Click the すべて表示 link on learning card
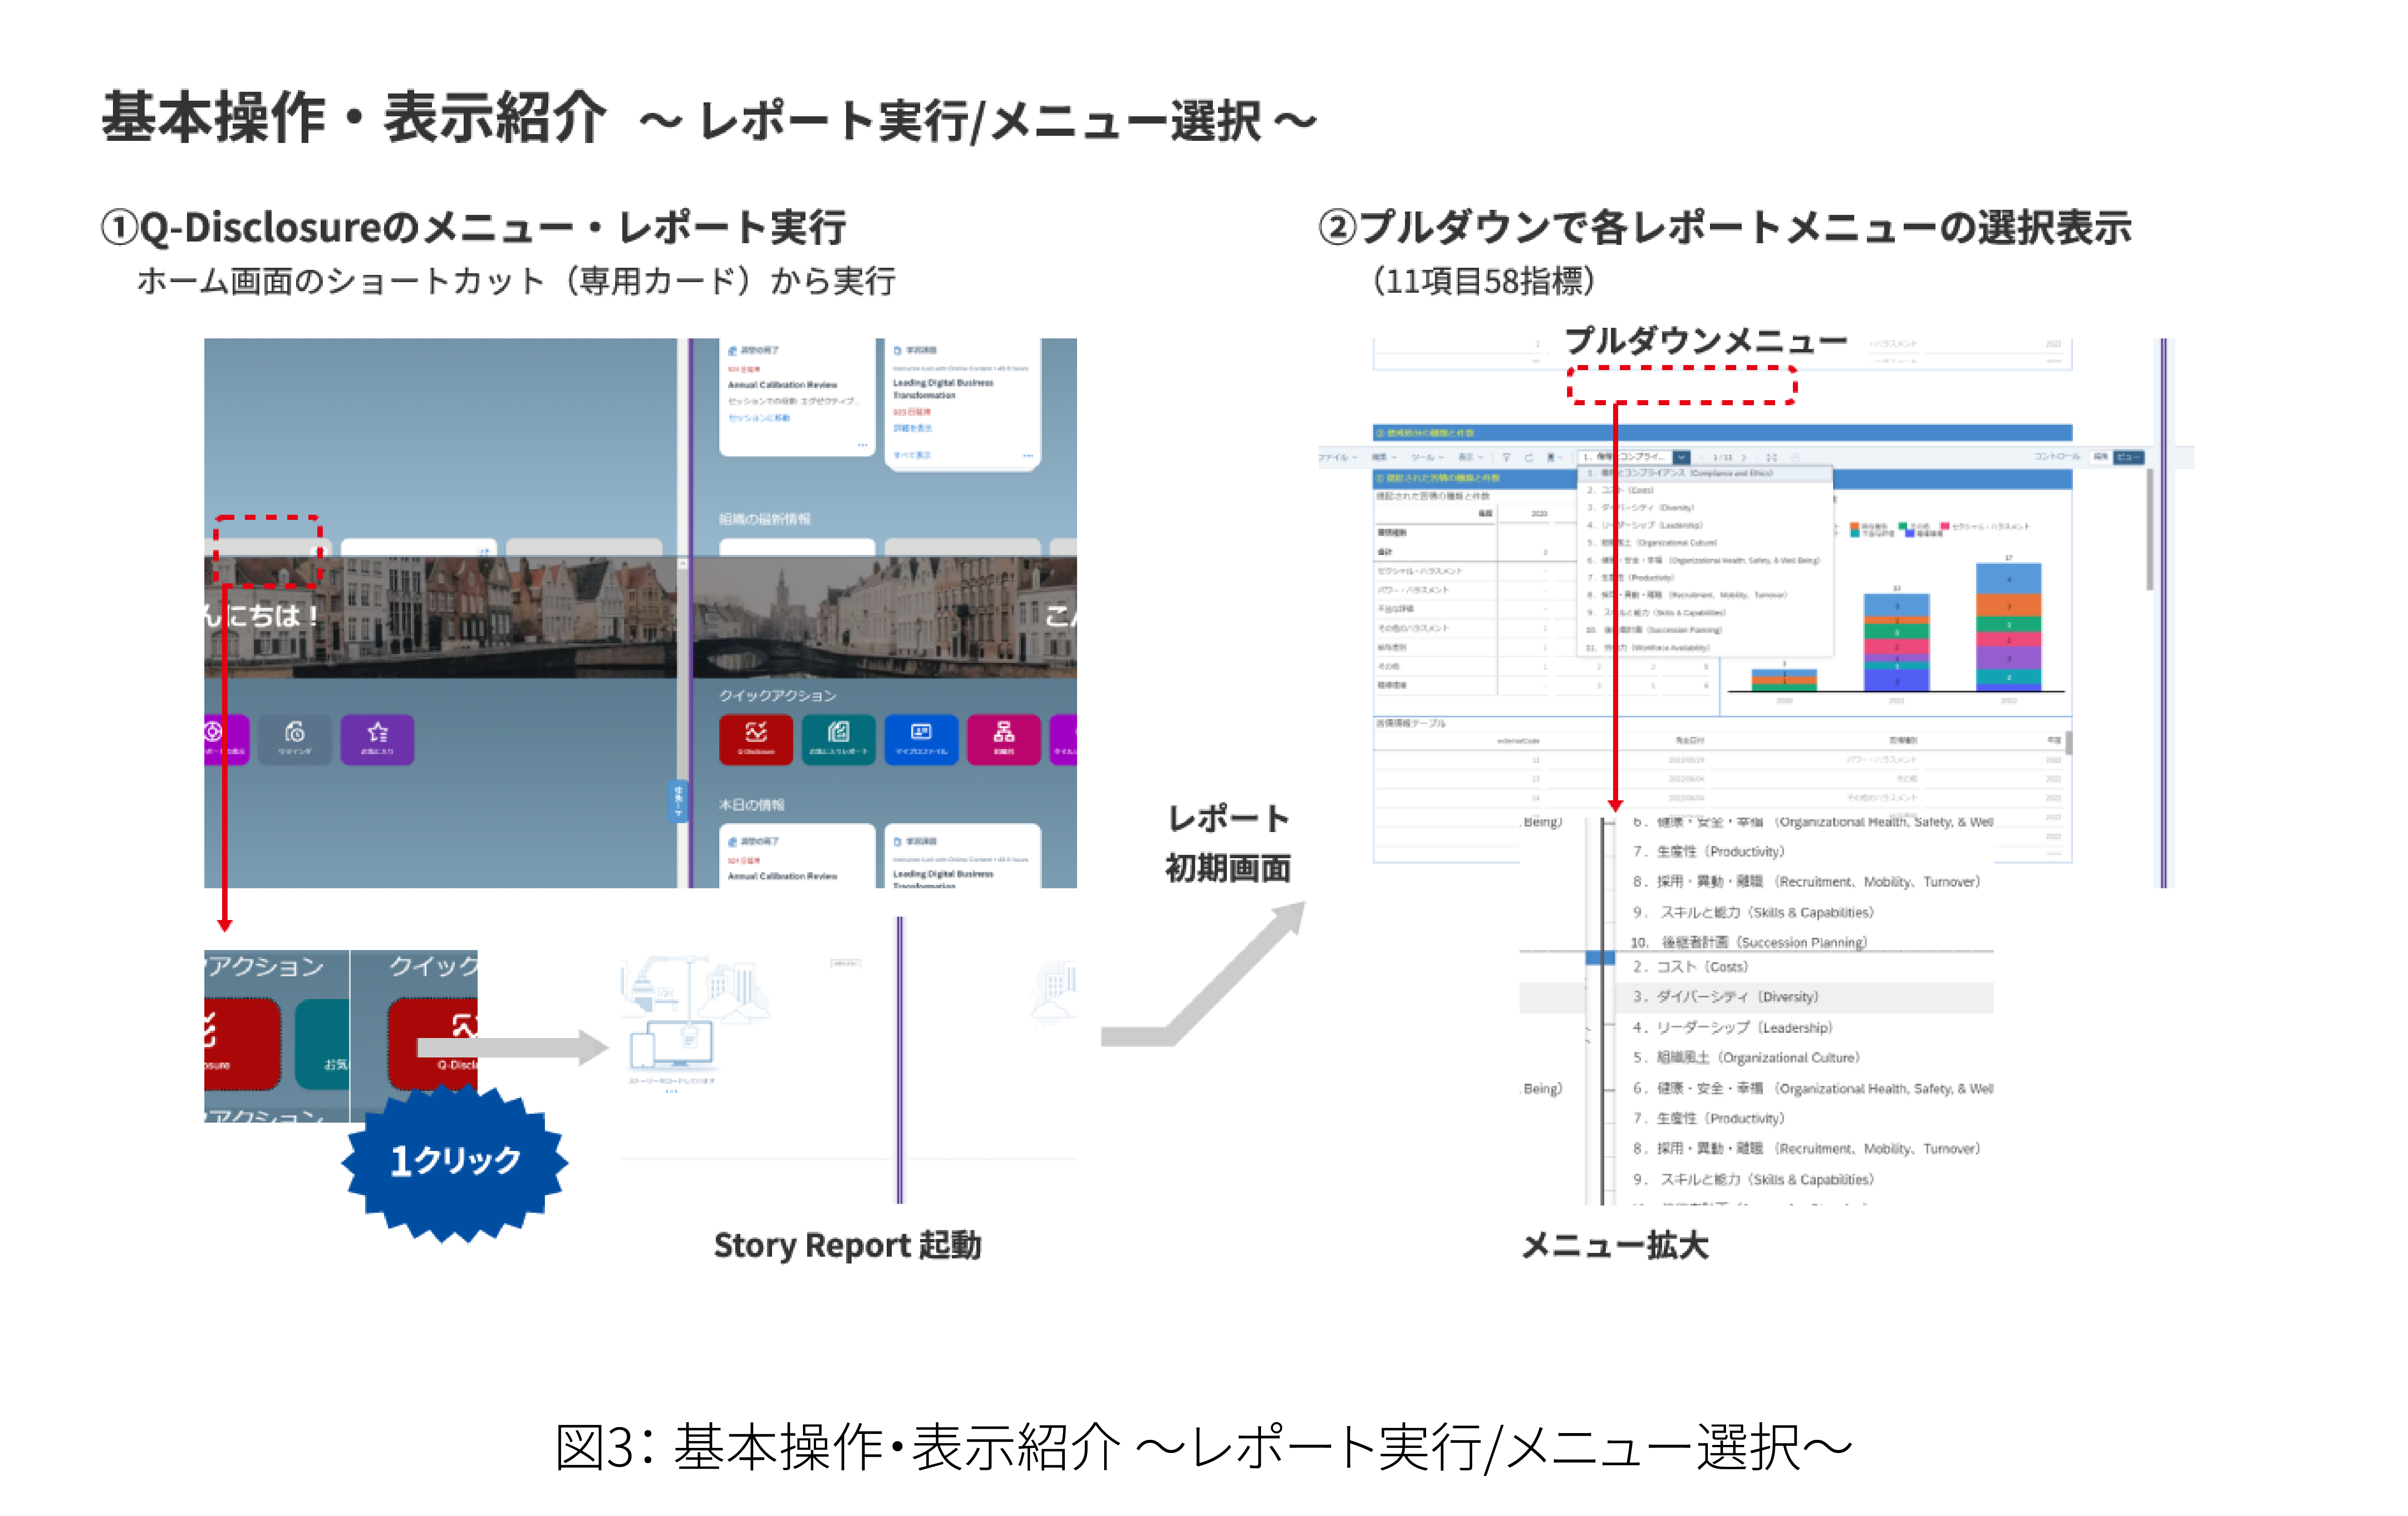The height and width of the screenshot is (1516, 2408). click(x=912, y=455)
